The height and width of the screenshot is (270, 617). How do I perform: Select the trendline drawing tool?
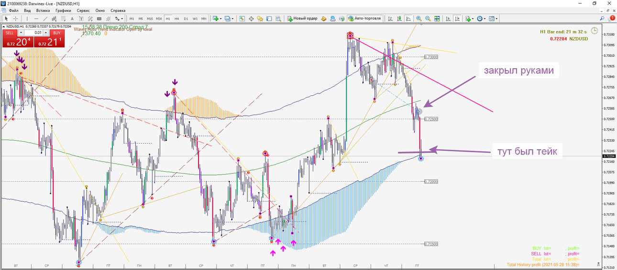coord(45,19)
